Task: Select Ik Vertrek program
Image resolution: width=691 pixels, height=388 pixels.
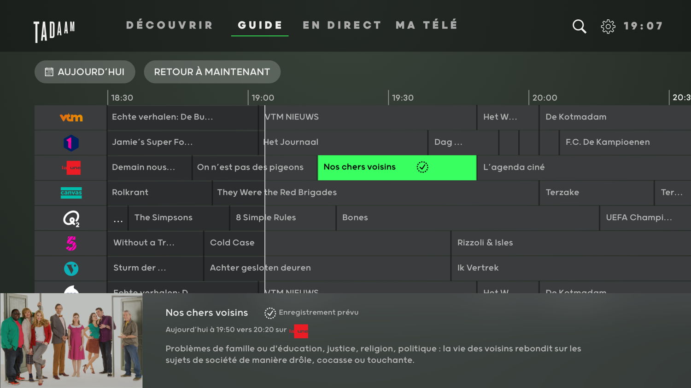Action: tap(571, 268)
